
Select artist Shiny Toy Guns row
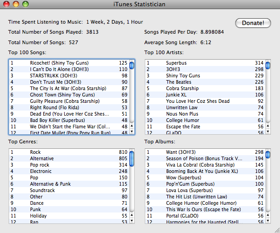(205, 76)
